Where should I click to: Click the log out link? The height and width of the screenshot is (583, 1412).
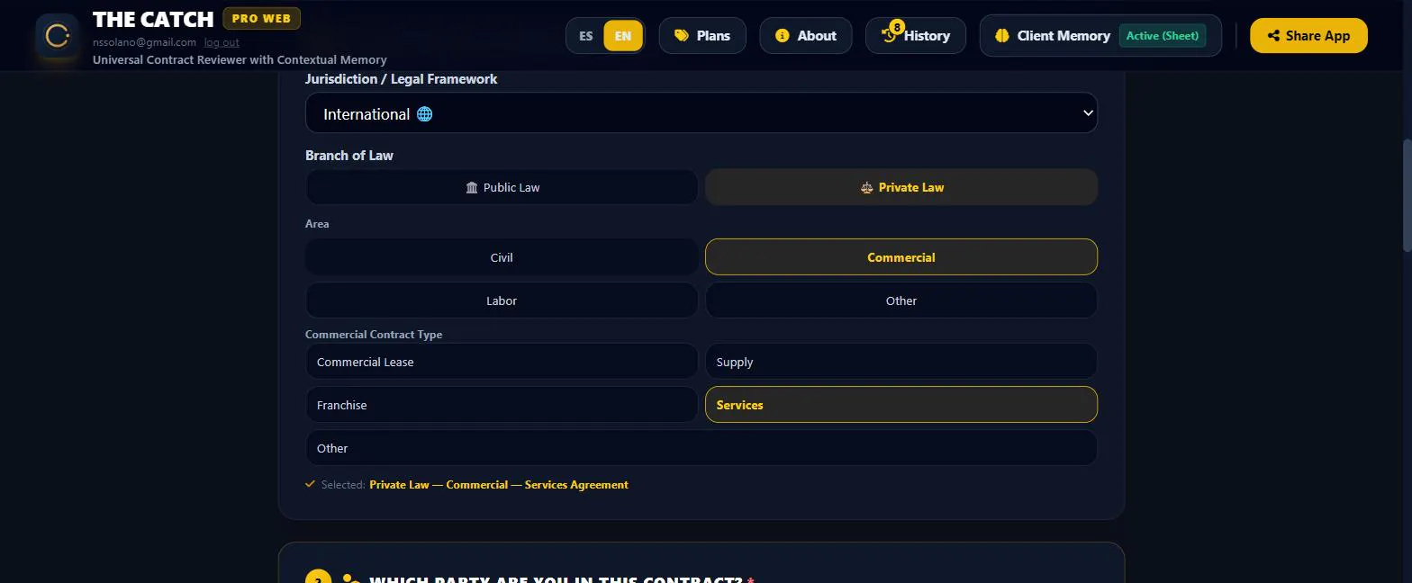(x=222, y=42)
